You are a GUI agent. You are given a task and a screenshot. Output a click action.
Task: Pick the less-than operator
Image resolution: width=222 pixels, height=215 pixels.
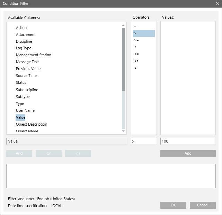pos(135,47)
